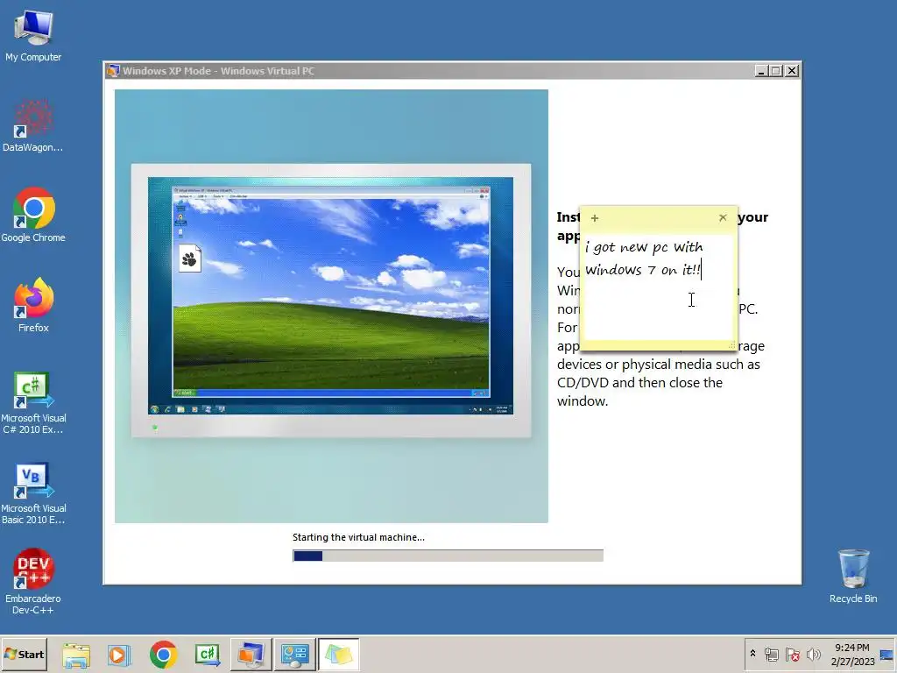The height and width of the screenshot is (673, 897).
Task: Add a new sticky note with plus button
Action: [595, 218]
